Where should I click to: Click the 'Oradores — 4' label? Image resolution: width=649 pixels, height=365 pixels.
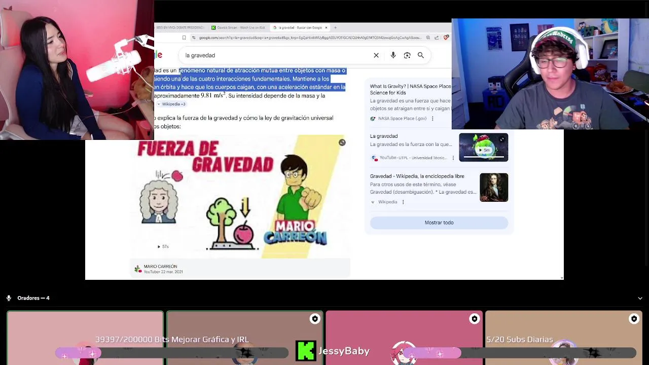(33, 298)
